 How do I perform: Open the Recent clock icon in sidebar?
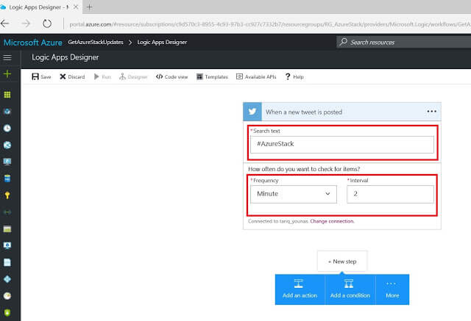point(7,129)
